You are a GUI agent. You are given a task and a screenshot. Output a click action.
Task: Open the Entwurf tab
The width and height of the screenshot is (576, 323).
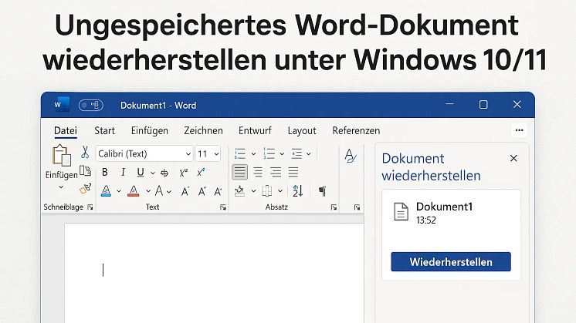click(255, 130)
